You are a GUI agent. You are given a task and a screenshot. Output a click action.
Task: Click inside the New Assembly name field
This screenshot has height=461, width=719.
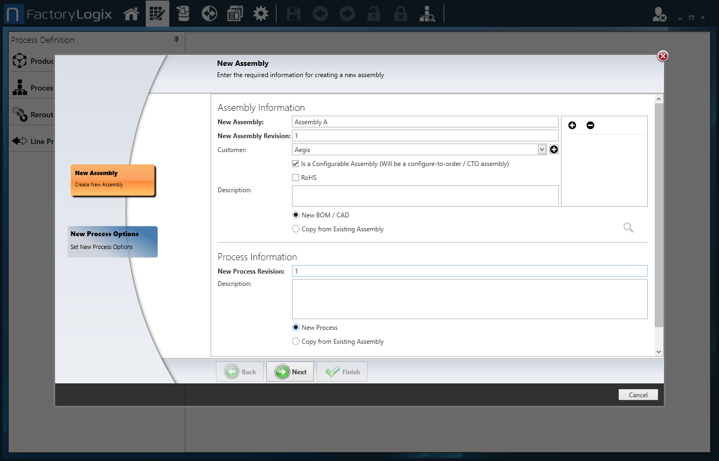tap(425, 122)
